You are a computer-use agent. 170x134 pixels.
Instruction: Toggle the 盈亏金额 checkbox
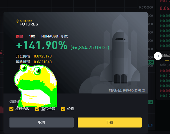[37, 109]
